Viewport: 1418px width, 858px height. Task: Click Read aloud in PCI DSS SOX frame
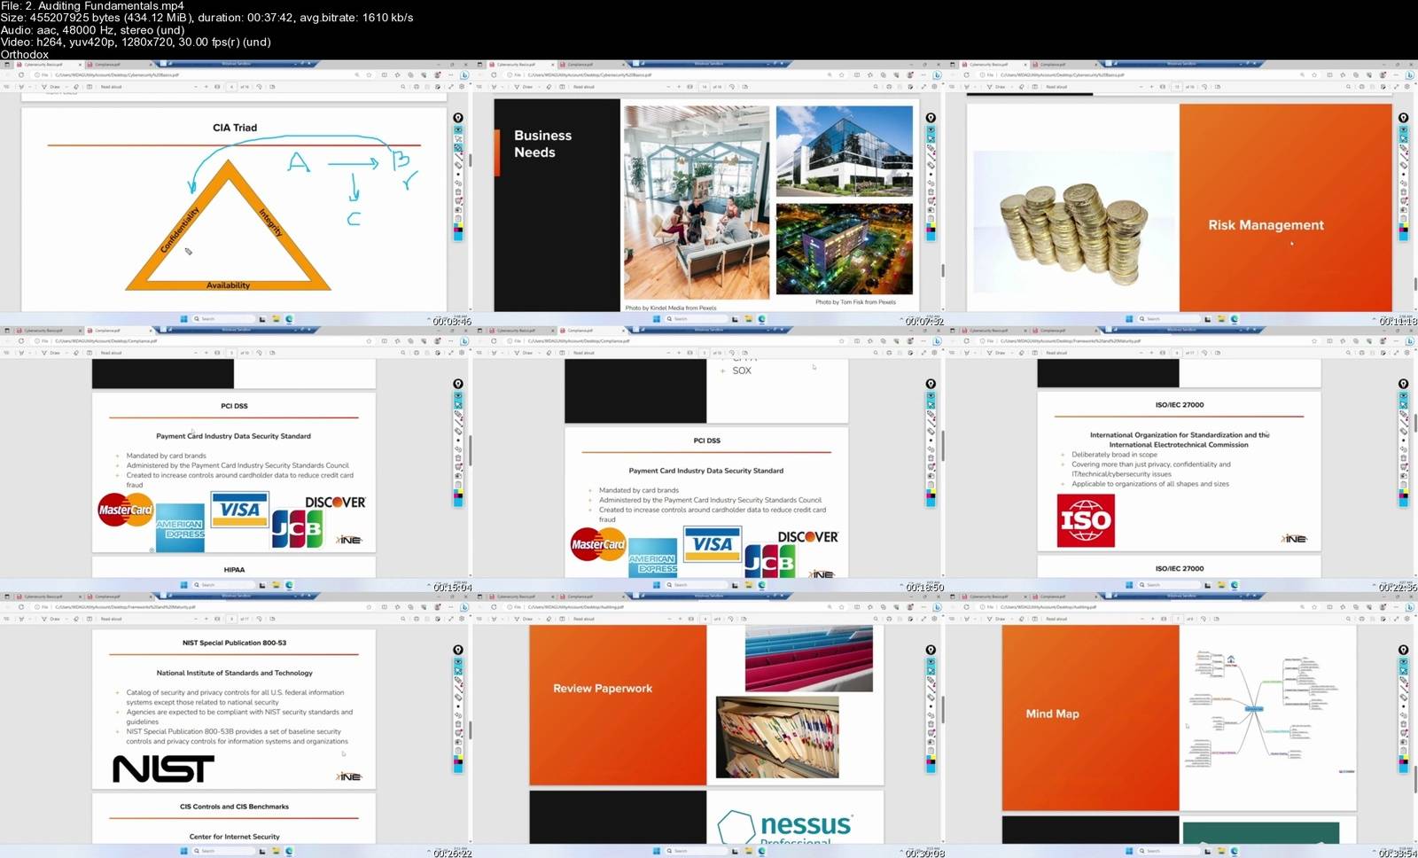[583, 353]
